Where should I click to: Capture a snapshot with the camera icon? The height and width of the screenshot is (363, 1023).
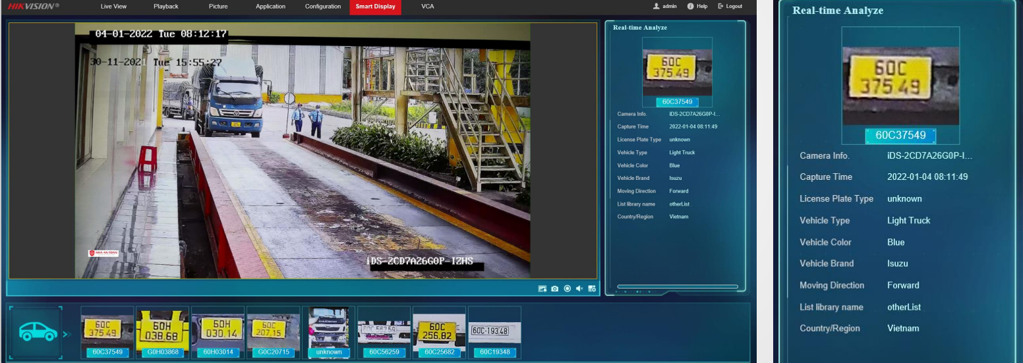coord(555,289)
